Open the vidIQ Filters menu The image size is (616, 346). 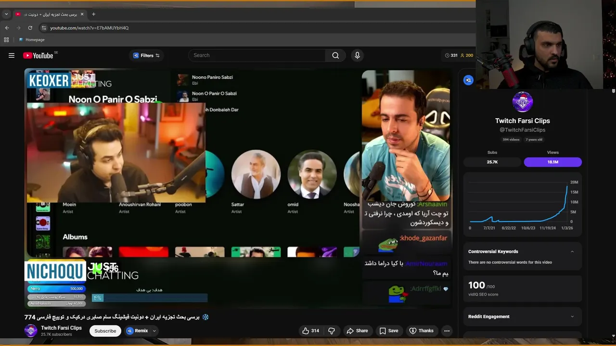(146, 55)
